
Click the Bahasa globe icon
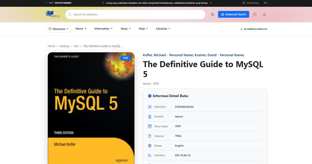[x=150, y=146]
